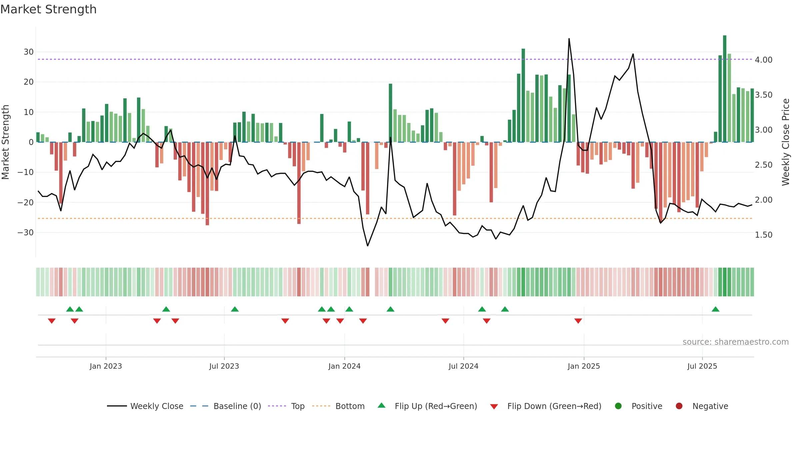Click the 1.50 price axis value

click(764, 235)
